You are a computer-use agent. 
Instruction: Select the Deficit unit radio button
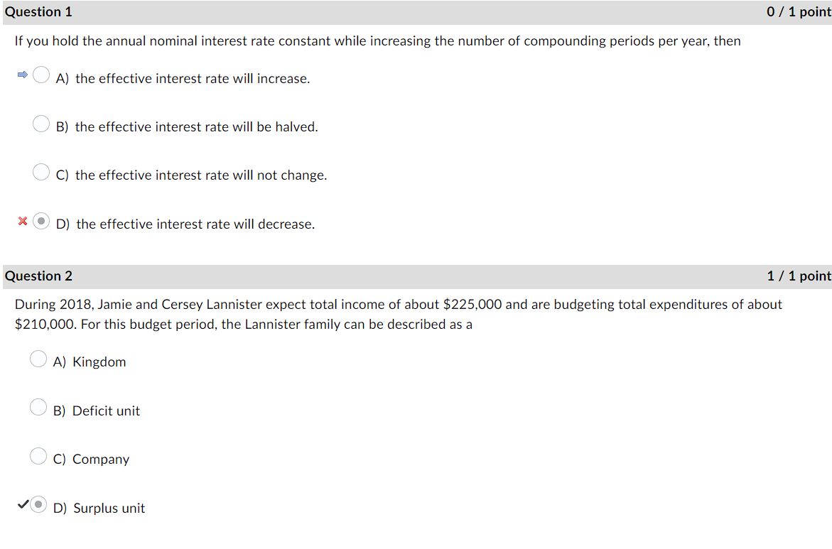pos(38,406)
